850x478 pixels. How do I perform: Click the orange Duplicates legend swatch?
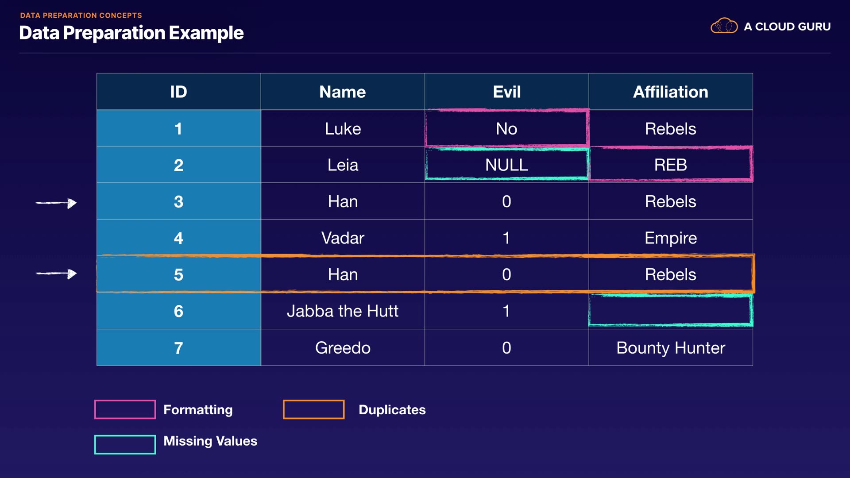(313, 409)
